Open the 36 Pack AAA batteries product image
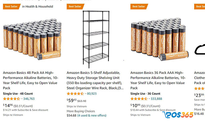Image resolution: width=205 pixels, height=125 pixels. (160, 40)
